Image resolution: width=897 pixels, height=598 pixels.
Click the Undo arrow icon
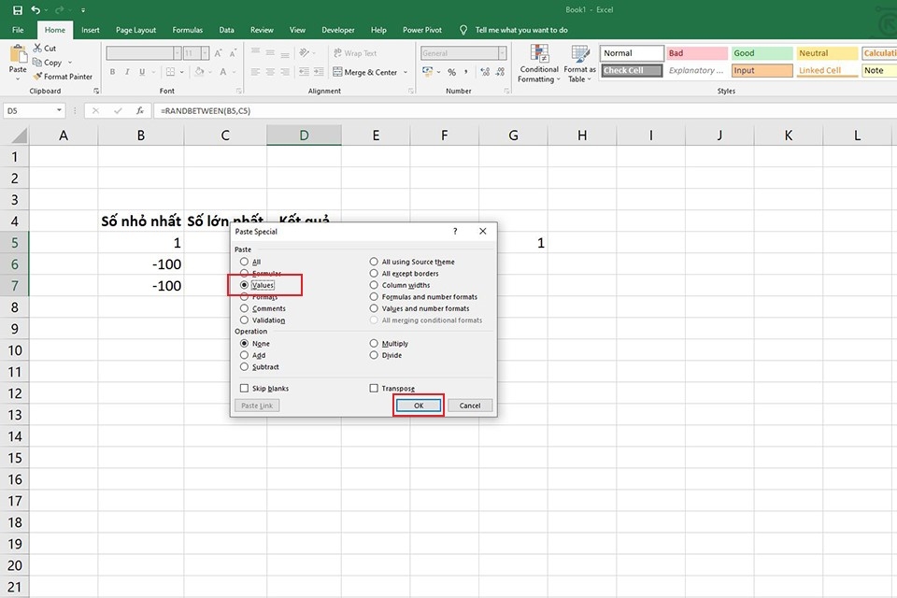[36, 9]
